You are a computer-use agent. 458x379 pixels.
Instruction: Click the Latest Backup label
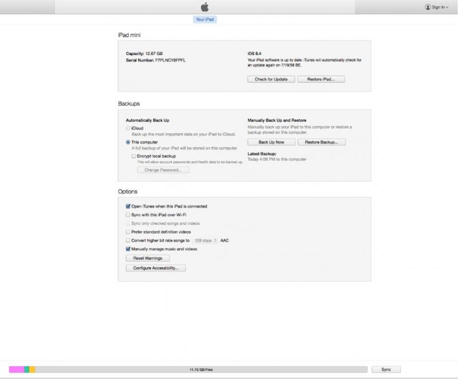262,153
